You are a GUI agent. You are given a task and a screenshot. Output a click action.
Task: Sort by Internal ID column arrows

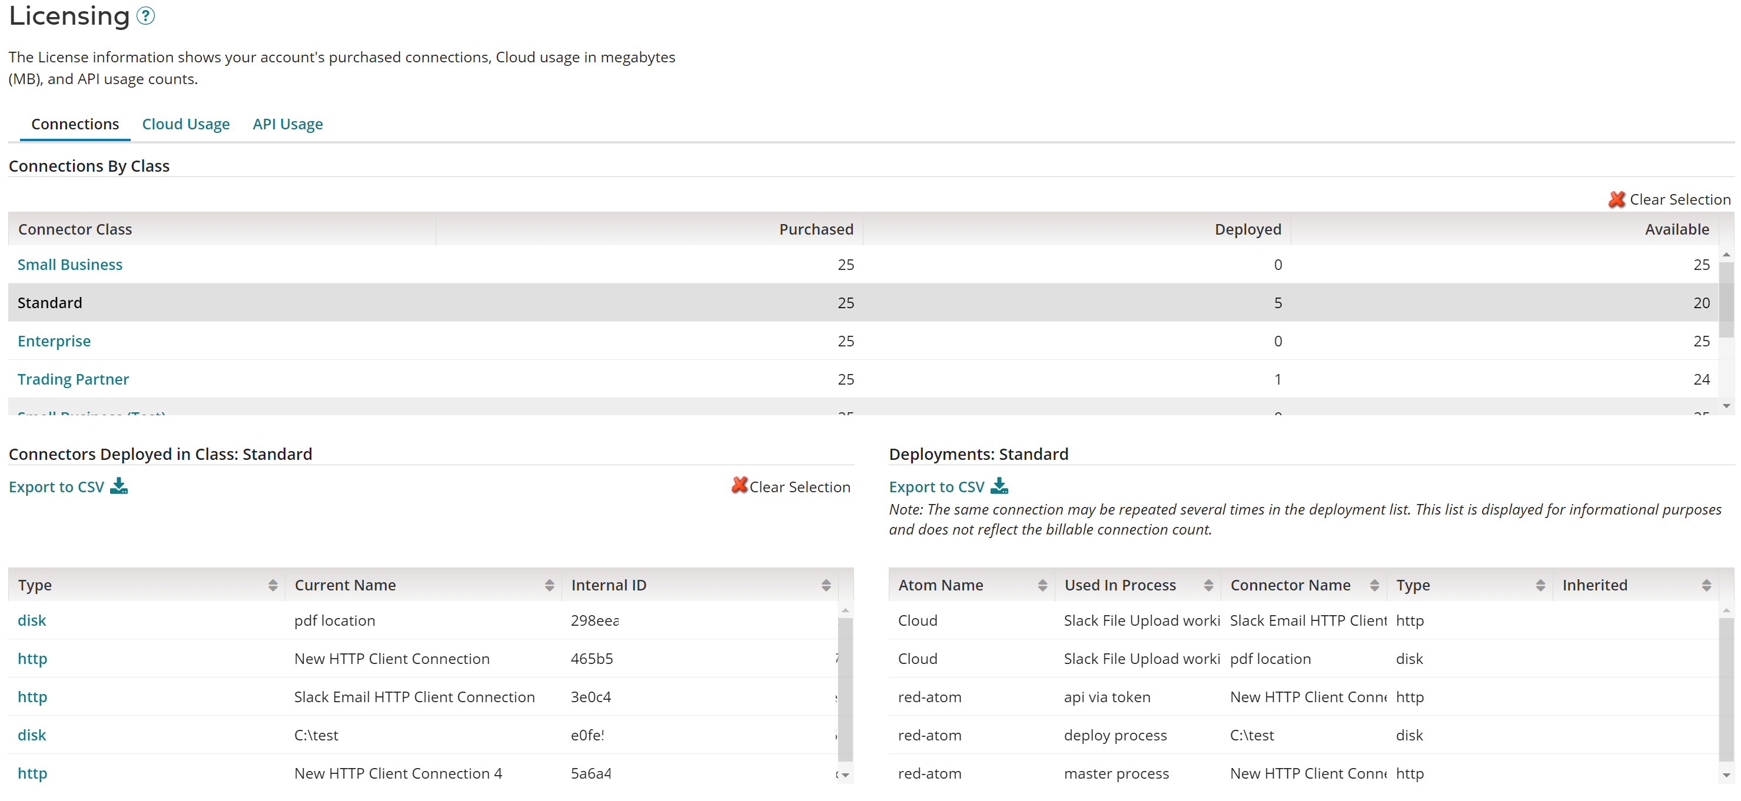tap(826, 586)
